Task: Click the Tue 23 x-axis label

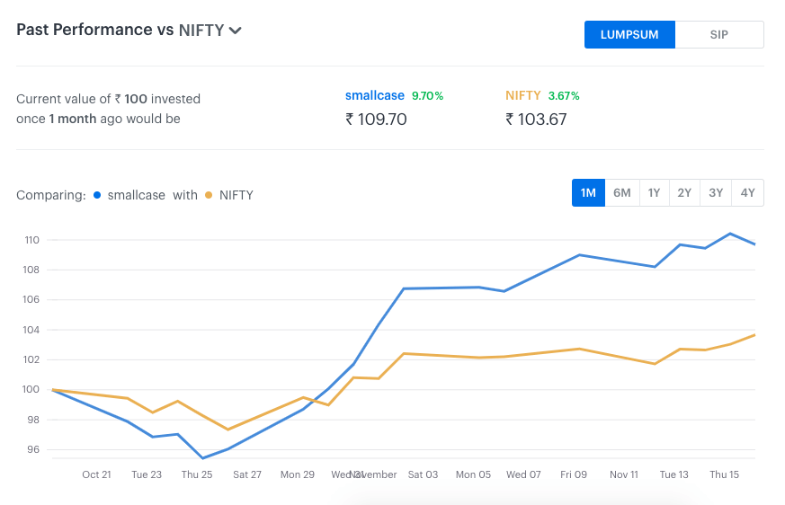Action: click(147, 474)
